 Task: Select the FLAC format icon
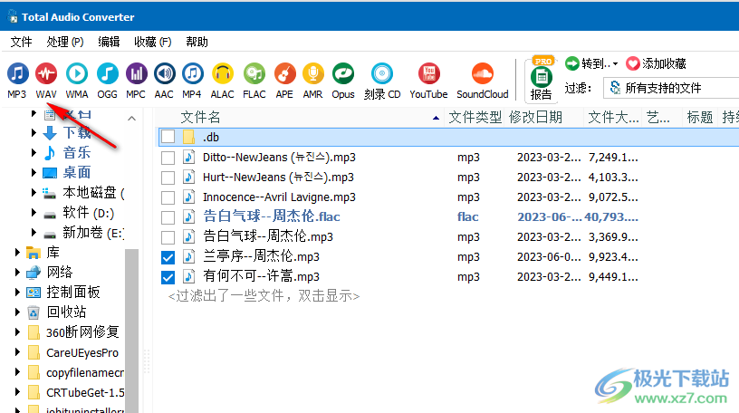(254, 81)
